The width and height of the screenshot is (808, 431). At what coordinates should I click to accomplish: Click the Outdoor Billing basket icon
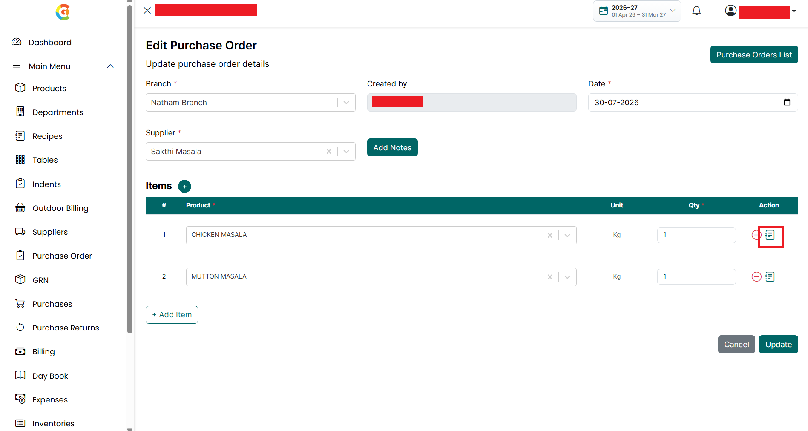(20, 207)
